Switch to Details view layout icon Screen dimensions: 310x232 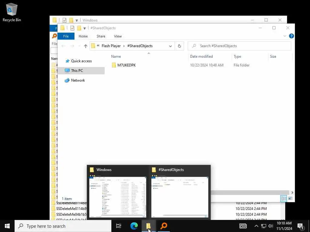click(284, 198)
